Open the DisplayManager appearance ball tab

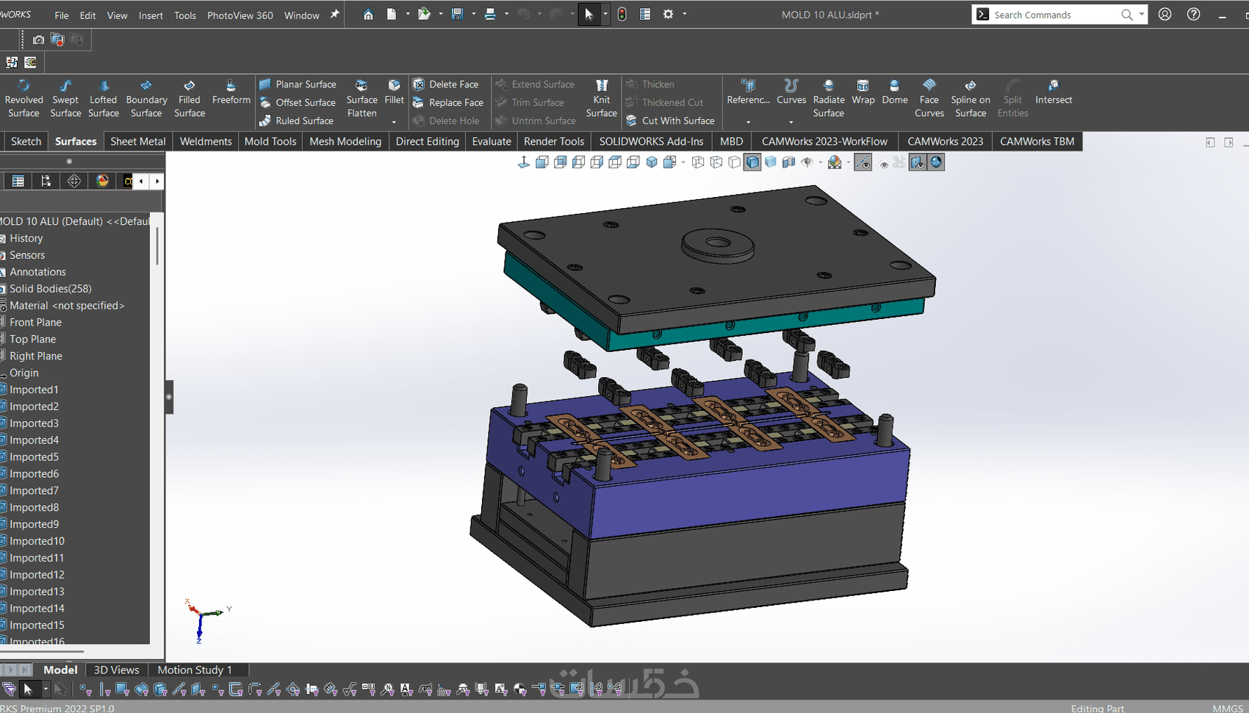point(102,181)
